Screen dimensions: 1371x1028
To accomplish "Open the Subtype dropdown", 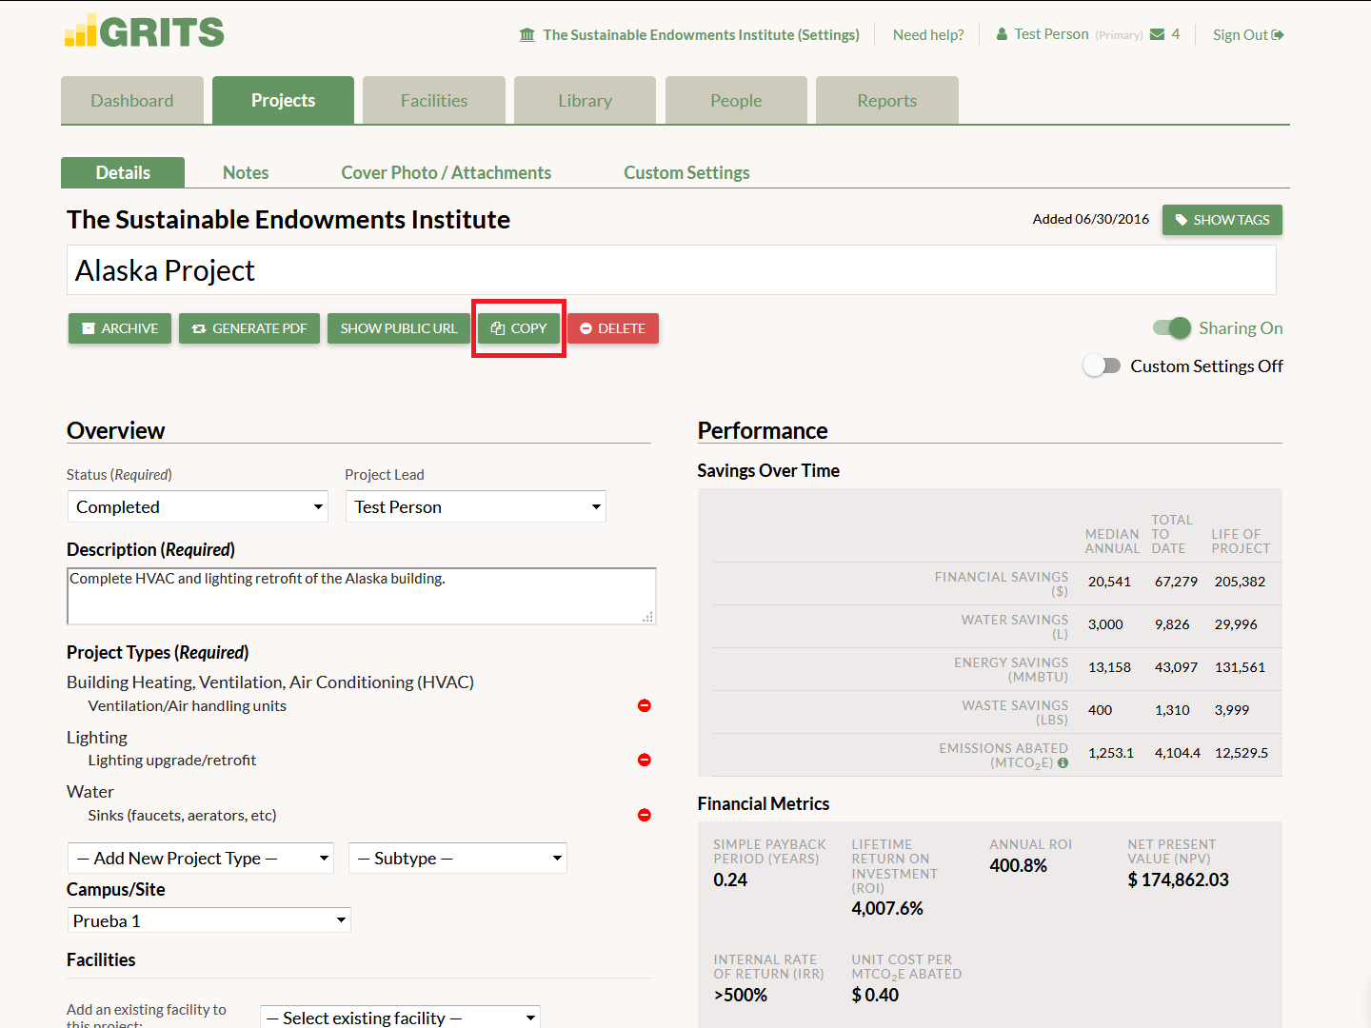I will 458,858.
